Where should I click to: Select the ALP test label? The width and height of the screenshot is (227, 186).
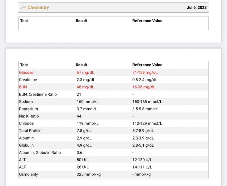(23, 167)
